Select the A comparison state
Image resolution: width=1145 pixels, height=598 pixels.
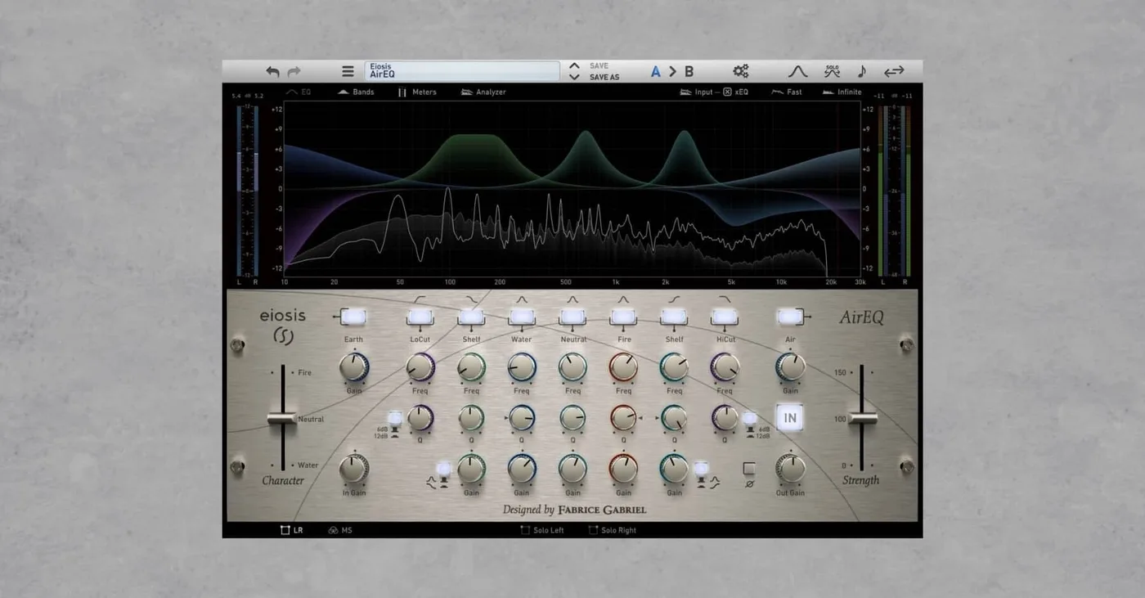coord(655,72)
